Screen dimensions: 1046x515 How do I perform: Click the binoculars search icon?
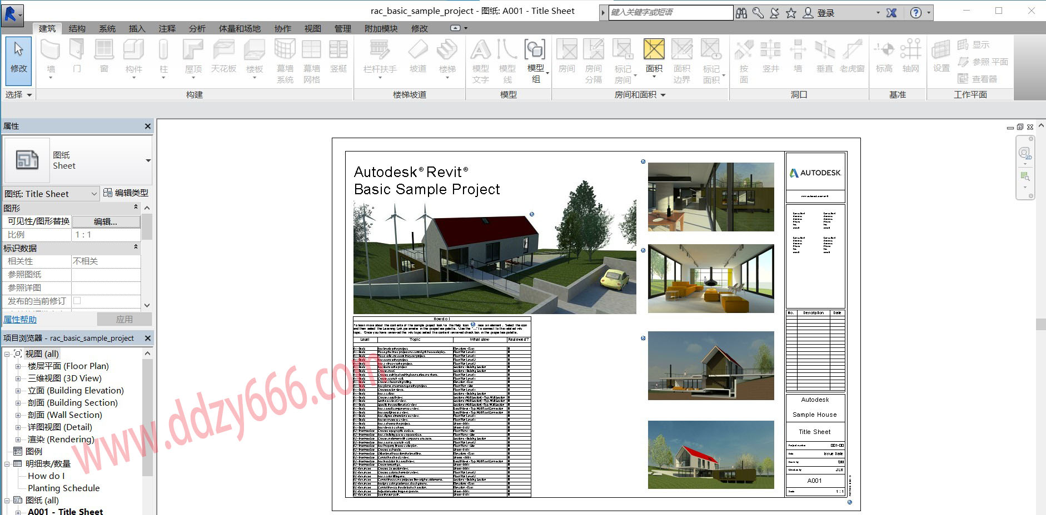(x=741, y=13)
